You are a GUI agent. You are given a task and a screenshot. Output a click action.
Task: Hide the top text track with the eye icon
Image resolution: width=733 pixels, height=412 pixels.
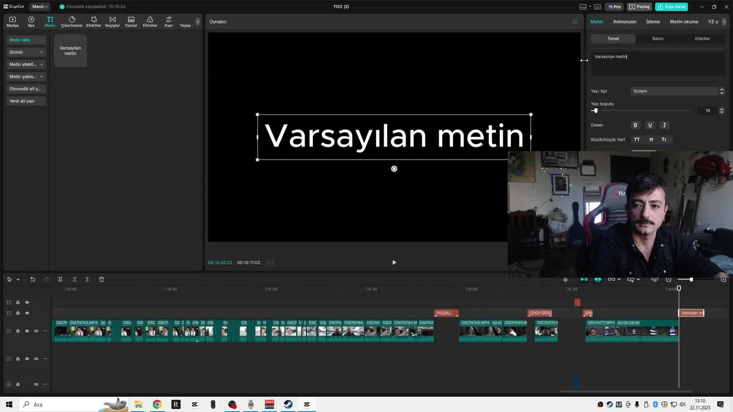(x=27, y=302)
